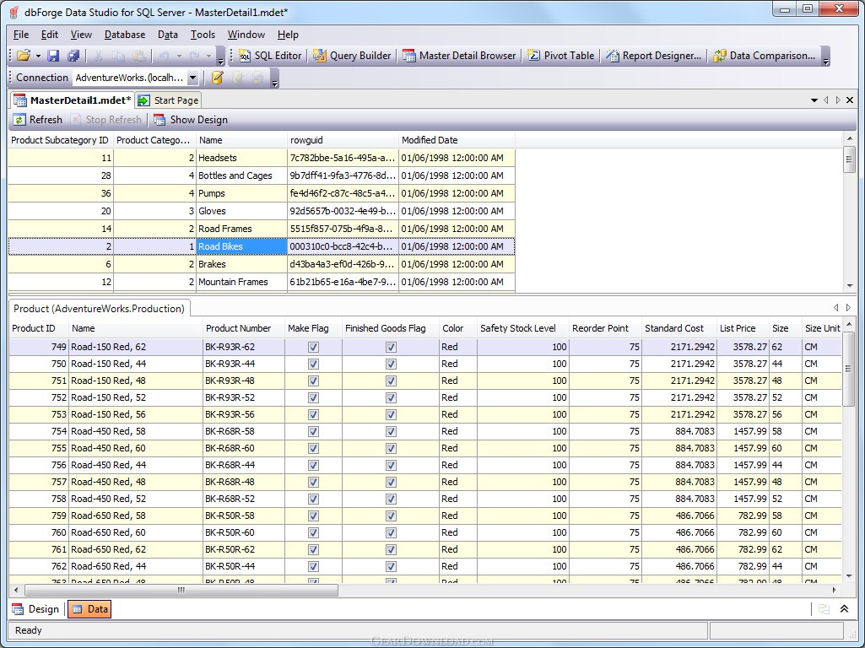
Task: Select the Bottles and Cages name cell
Action: [x=241, y=175]
